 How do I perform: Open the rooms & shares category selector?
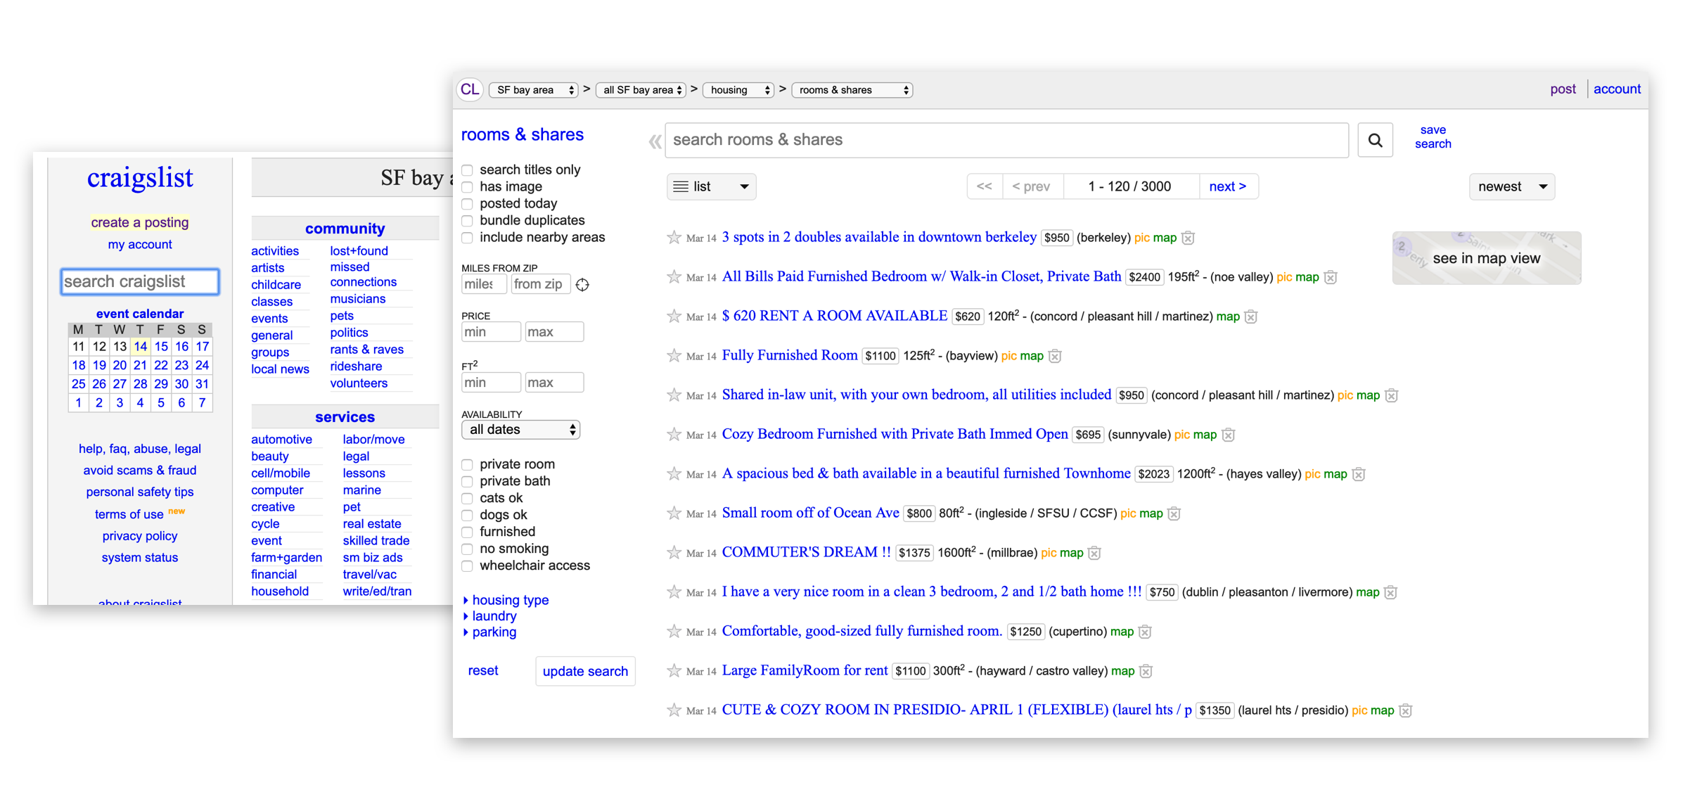[x=852, y=90]
